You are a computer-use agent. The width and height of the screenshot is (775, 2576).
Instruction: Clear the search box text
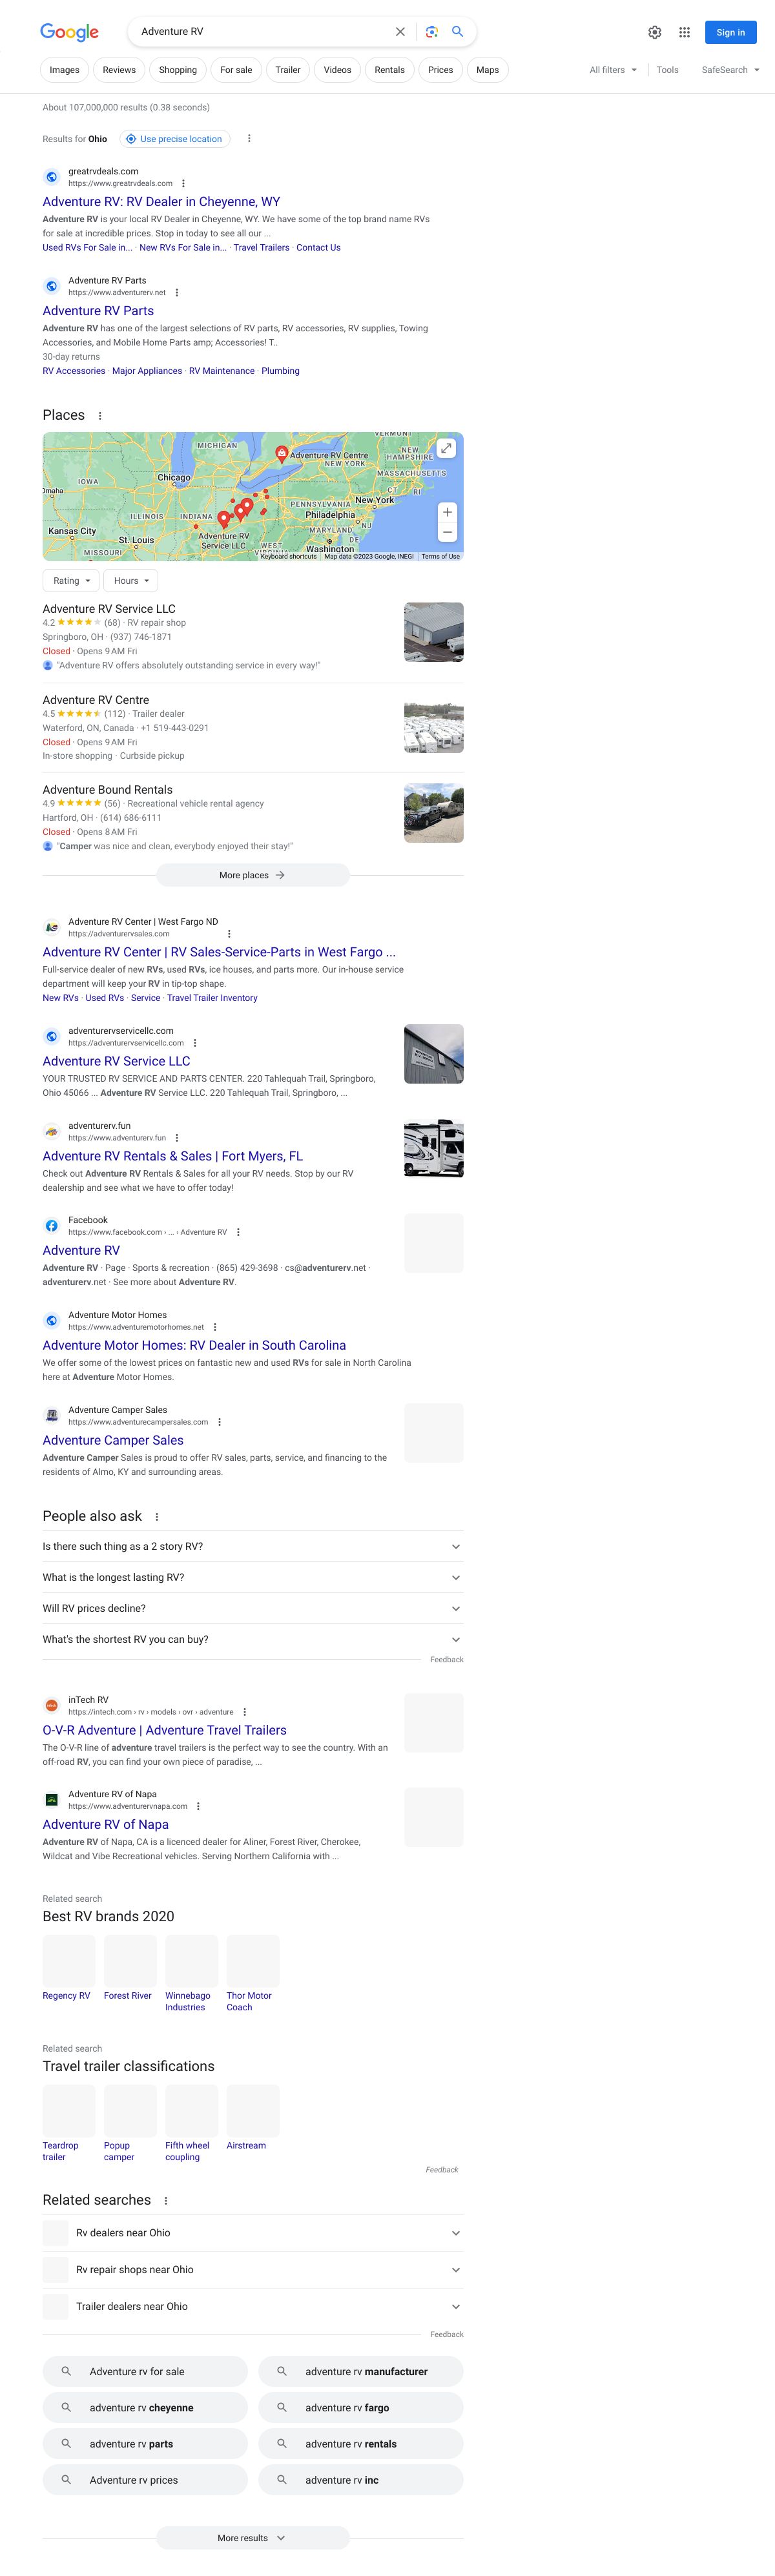(400, 32)
